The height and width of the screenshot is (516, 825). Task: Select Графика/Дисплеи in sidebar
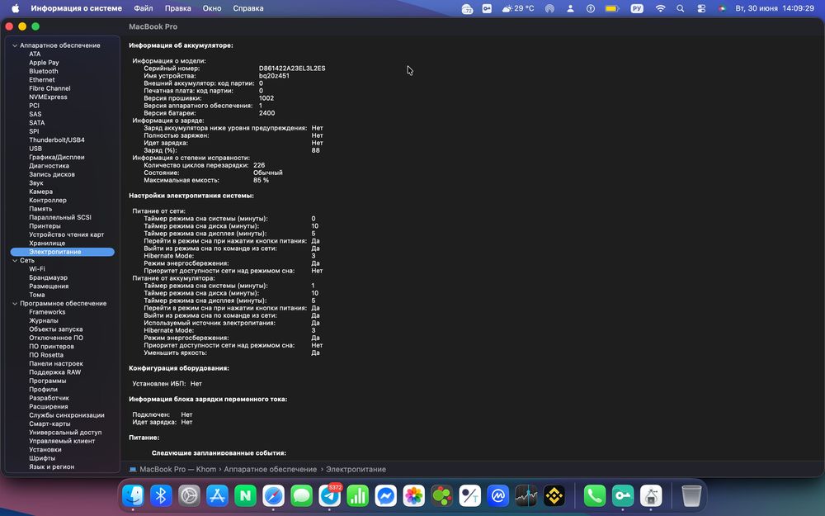coord(57,158)
